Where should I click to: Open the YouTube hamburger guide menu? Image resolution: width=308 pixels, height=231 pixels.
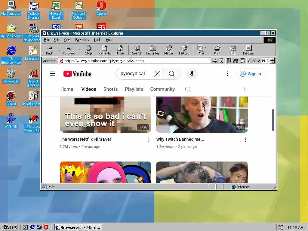point(53,74)
